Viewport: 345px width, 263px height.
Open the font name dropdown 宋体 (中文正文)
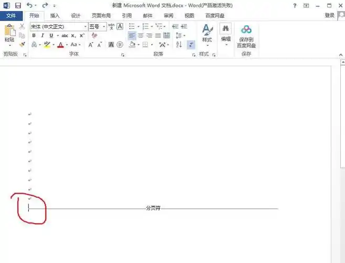pos(86,27)
